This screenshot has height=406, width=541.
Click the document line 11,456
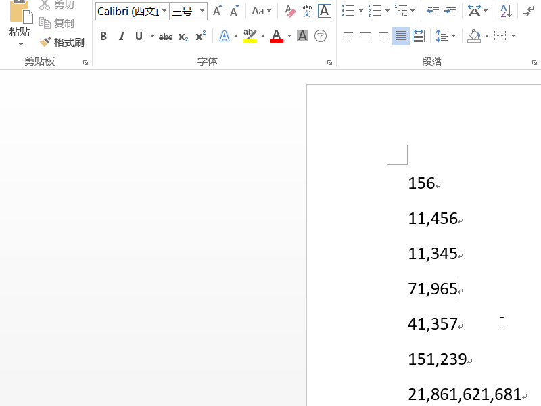[433, 219]
